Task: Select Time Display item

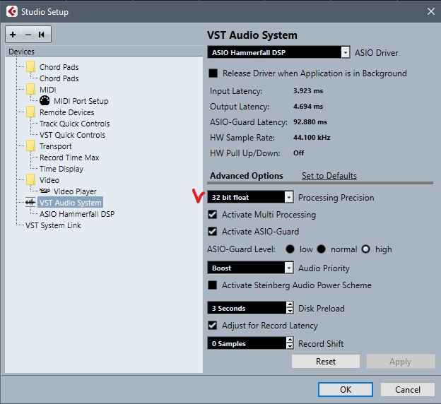Action: 61,169
